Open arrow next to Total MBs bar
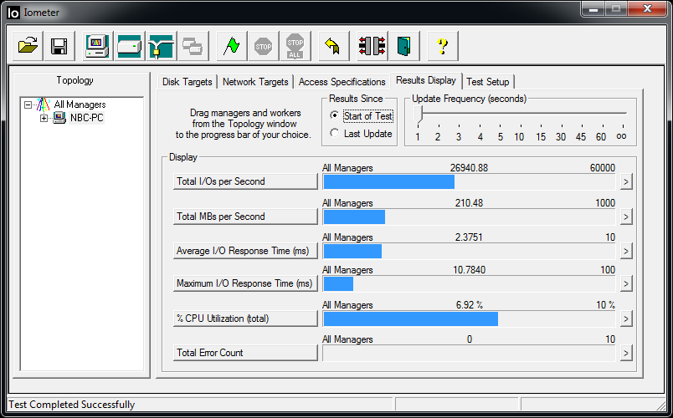This screenshot has height=418, width=673. [626, 217]
